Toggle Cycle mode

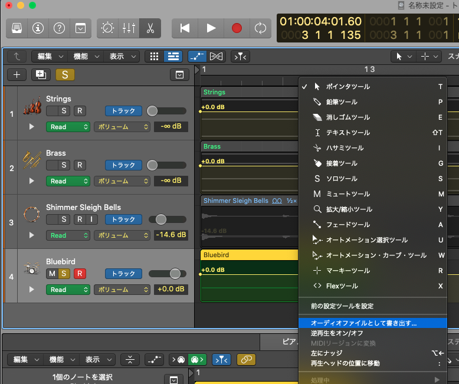260,28
